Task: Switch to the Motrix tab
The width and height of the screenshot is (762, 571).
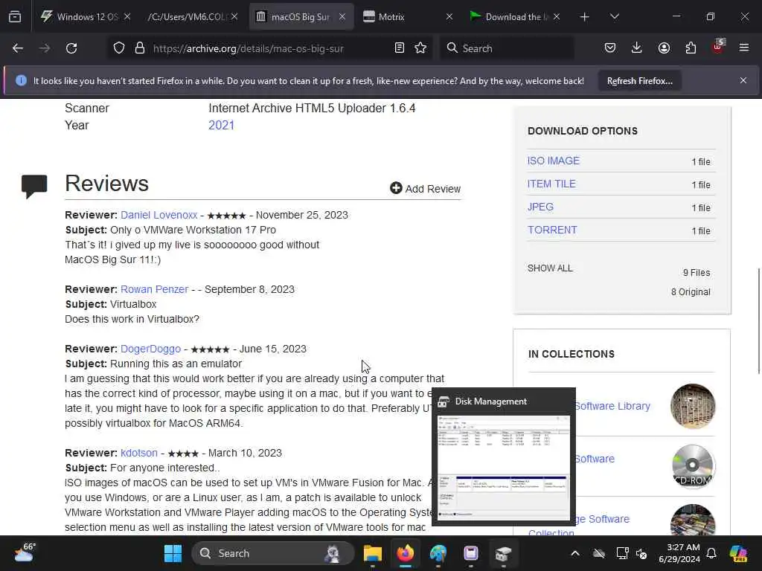Action: click(409, 17)
